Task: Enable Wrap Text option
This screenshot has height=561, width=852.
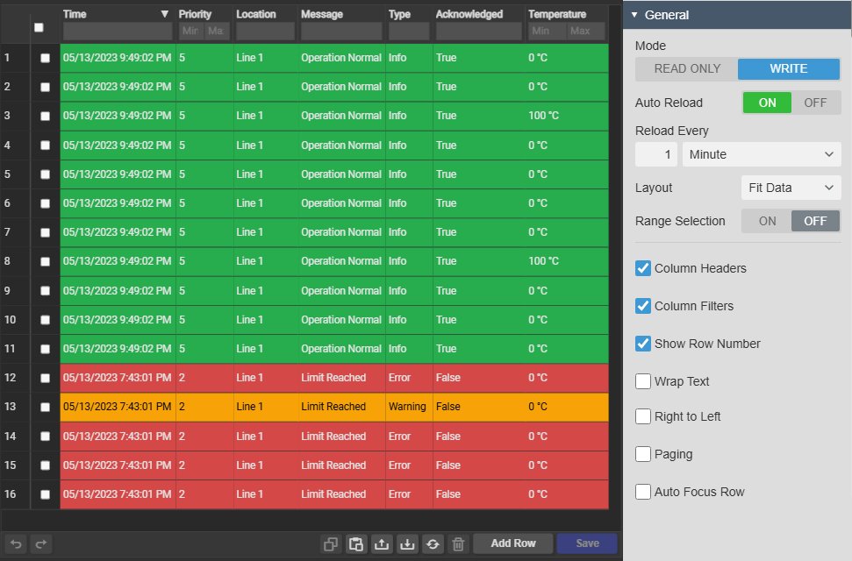Action: 643,381
